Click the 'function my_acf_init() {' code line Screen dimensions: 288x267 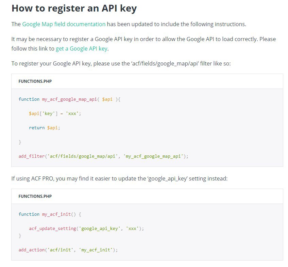pyautogui.click(x=50, y=214)
